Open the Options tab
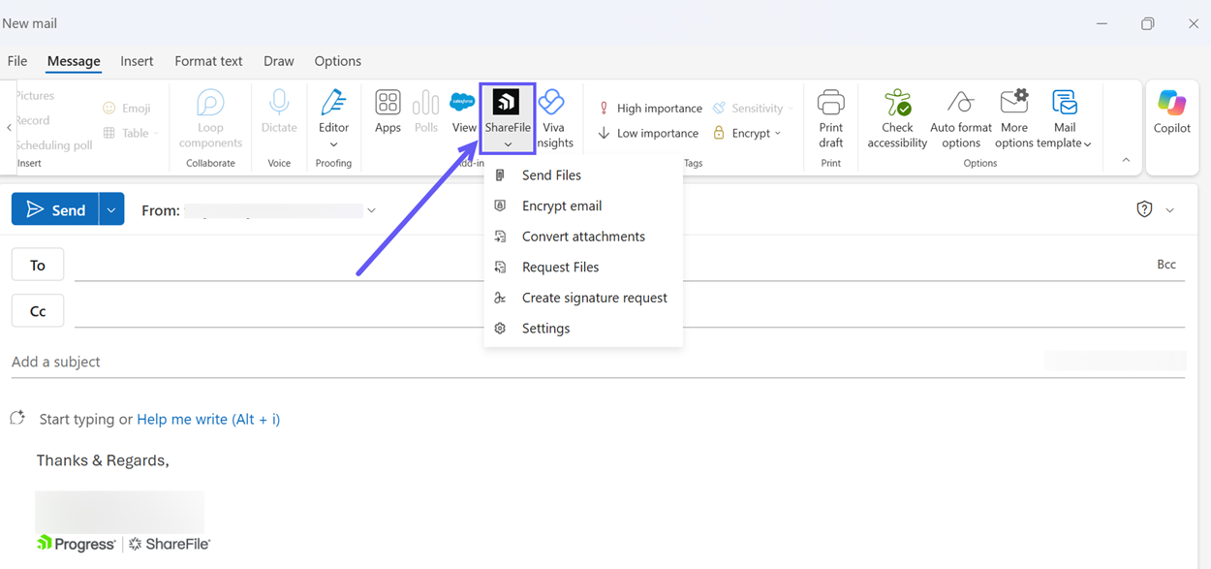Viewport: 1211px width, 569px height. coord(337,61)
